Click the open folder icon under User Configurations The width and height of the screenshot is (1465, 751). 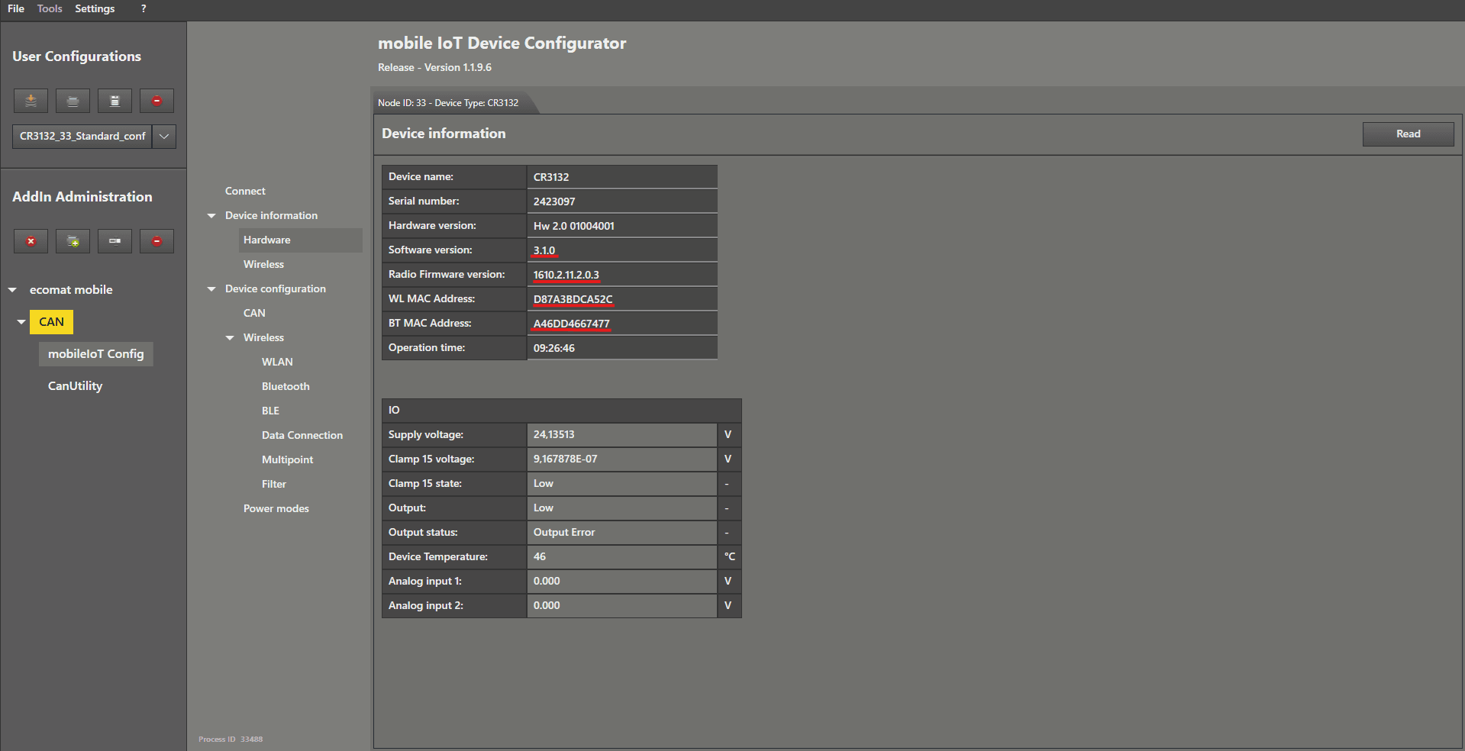73,101
